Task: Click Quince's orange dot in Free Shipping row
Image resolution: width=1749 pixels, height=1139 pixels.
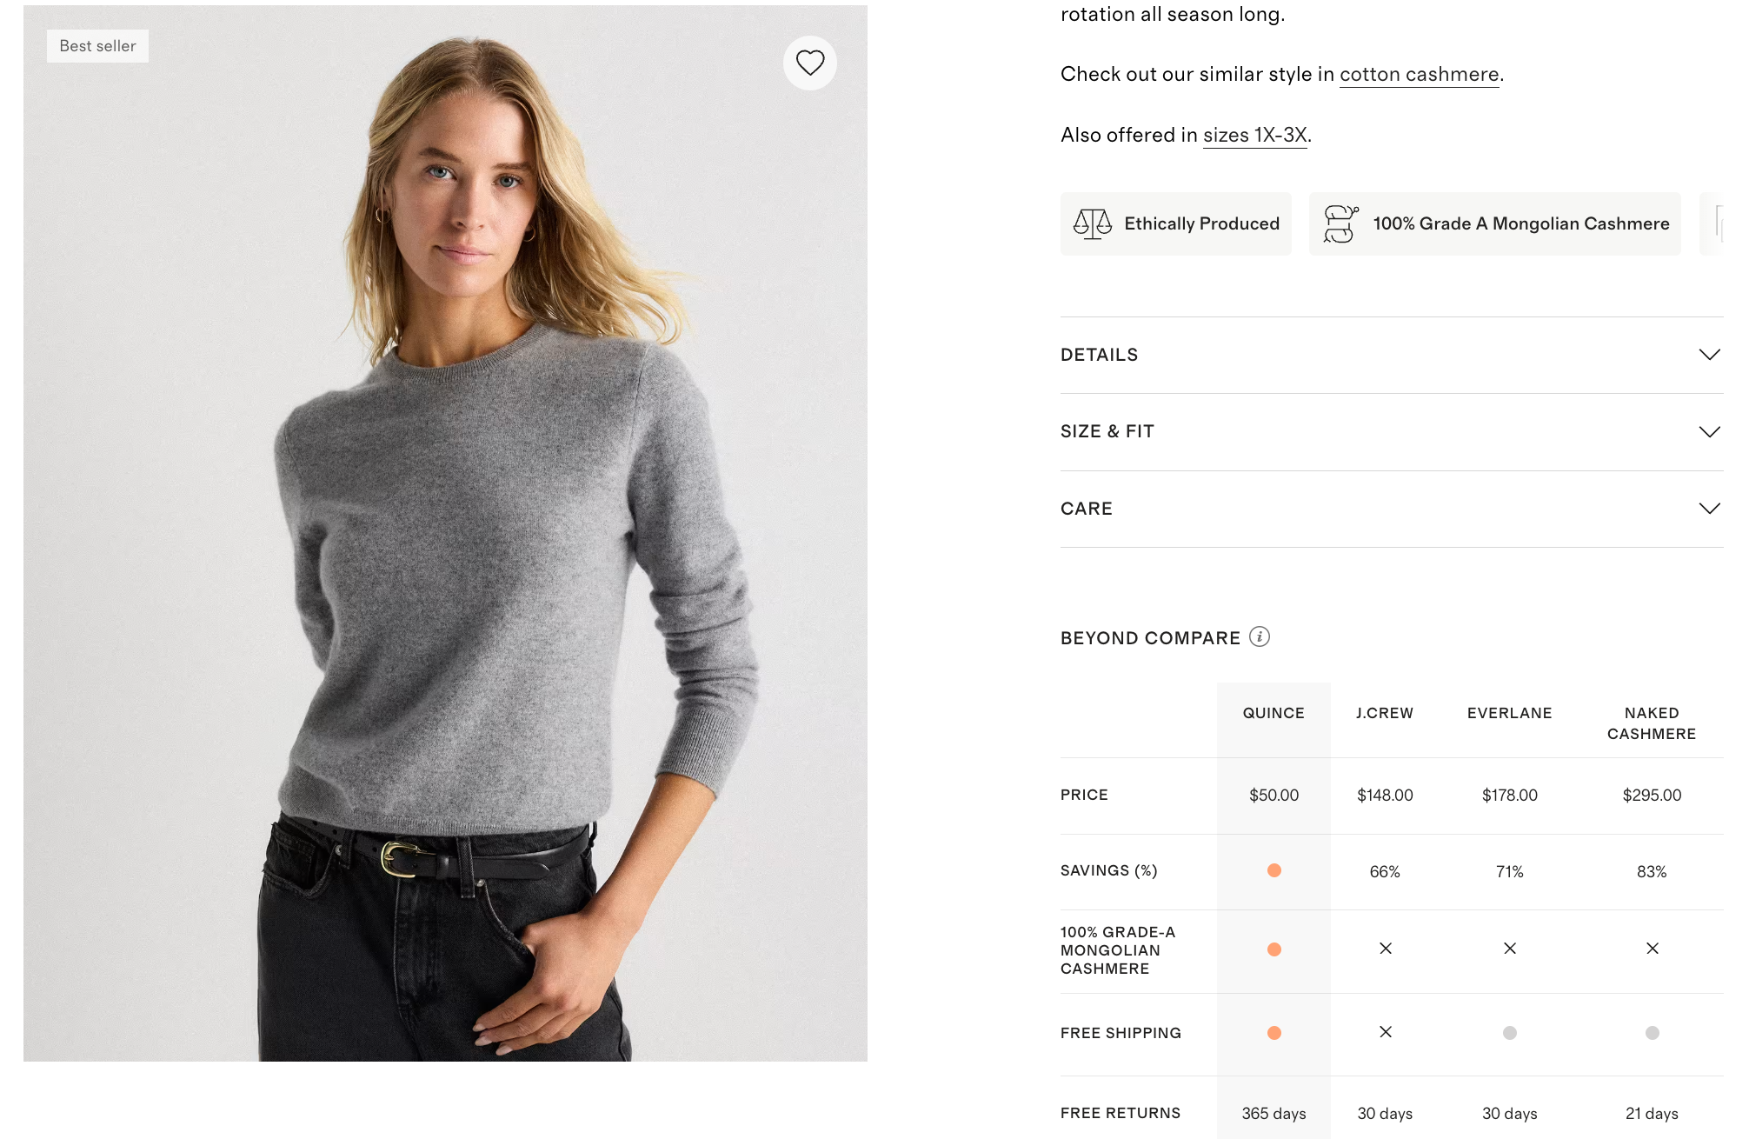Action: [x=1274, y=1033]
